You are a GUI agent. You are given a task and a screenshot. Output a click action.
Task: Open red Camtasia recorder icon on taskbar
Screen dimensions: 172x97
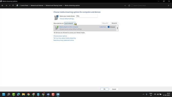53,94
